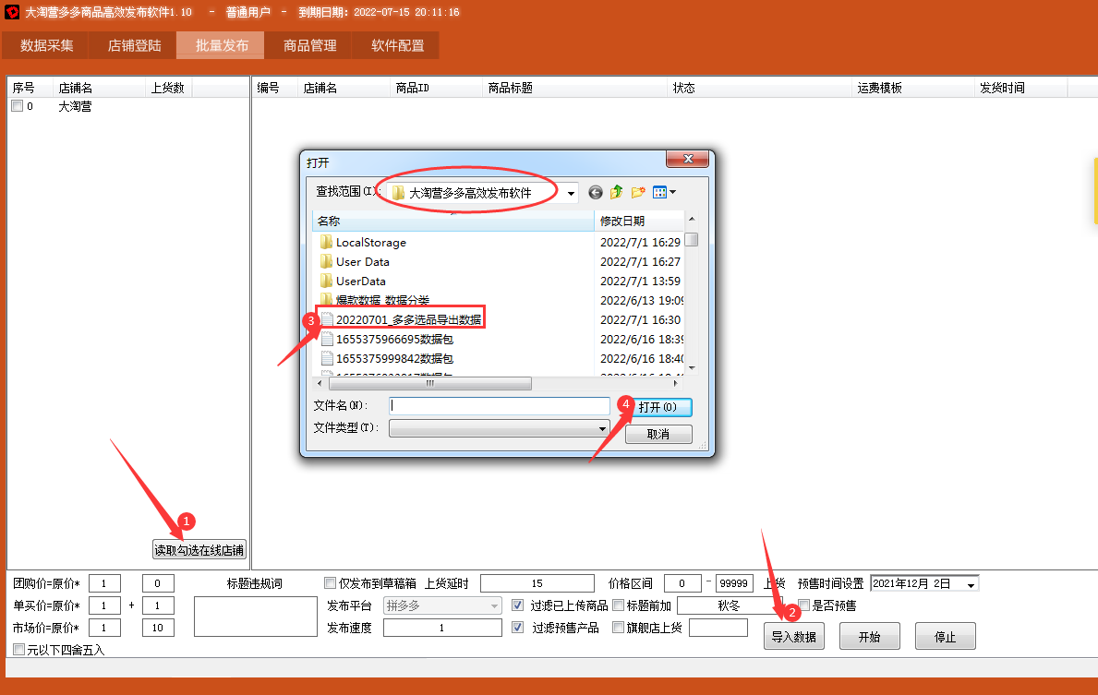Expand the 查找范围 folder dropdown
Viewport: 1098px width, 695px height.
[x=572, y=193]
